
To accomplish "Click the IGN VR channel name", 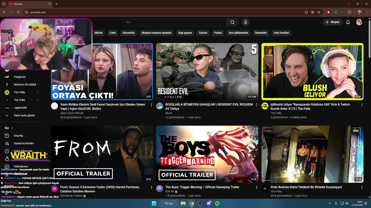I will [x=170, y=192].
